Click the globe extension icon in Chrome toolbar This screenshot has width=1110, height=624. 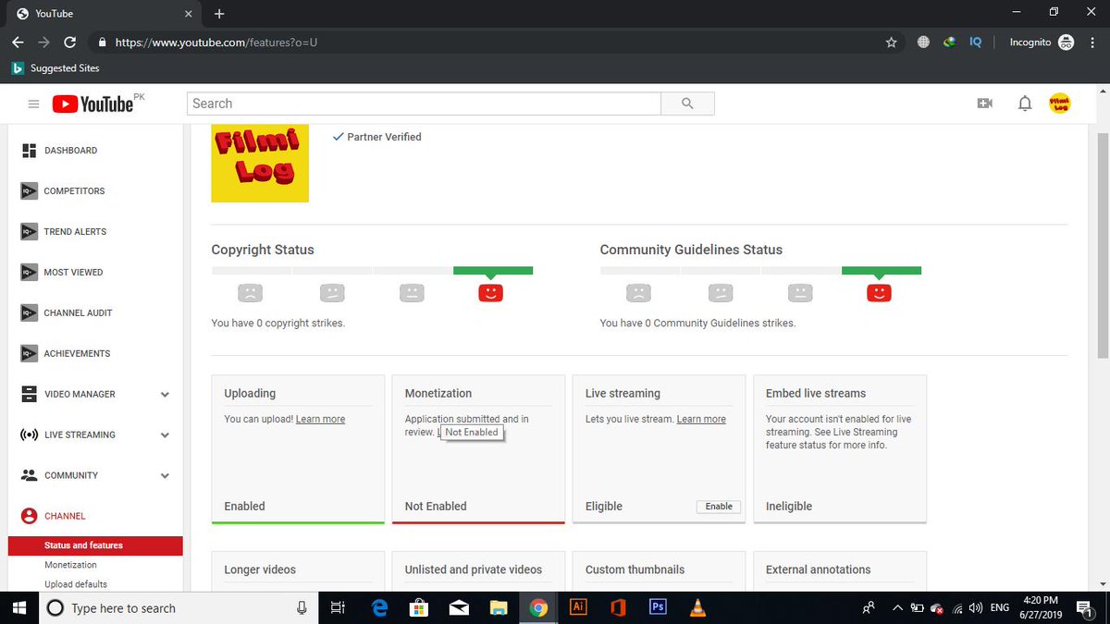tap(923, 43)
